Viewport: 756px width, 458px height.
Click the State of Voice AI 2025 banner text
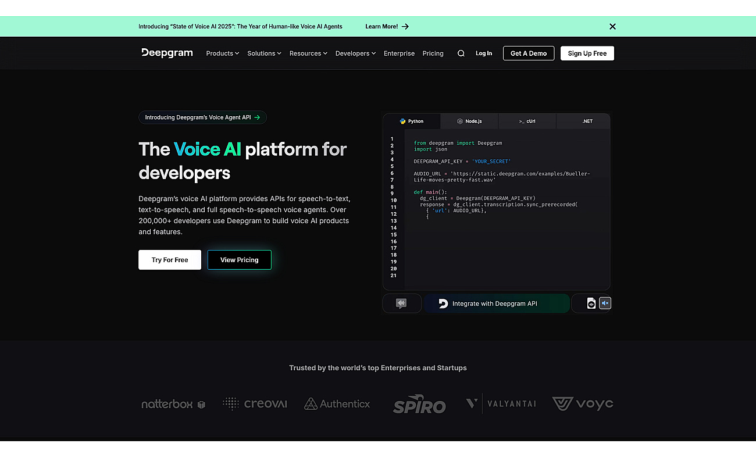coord(240,26)
